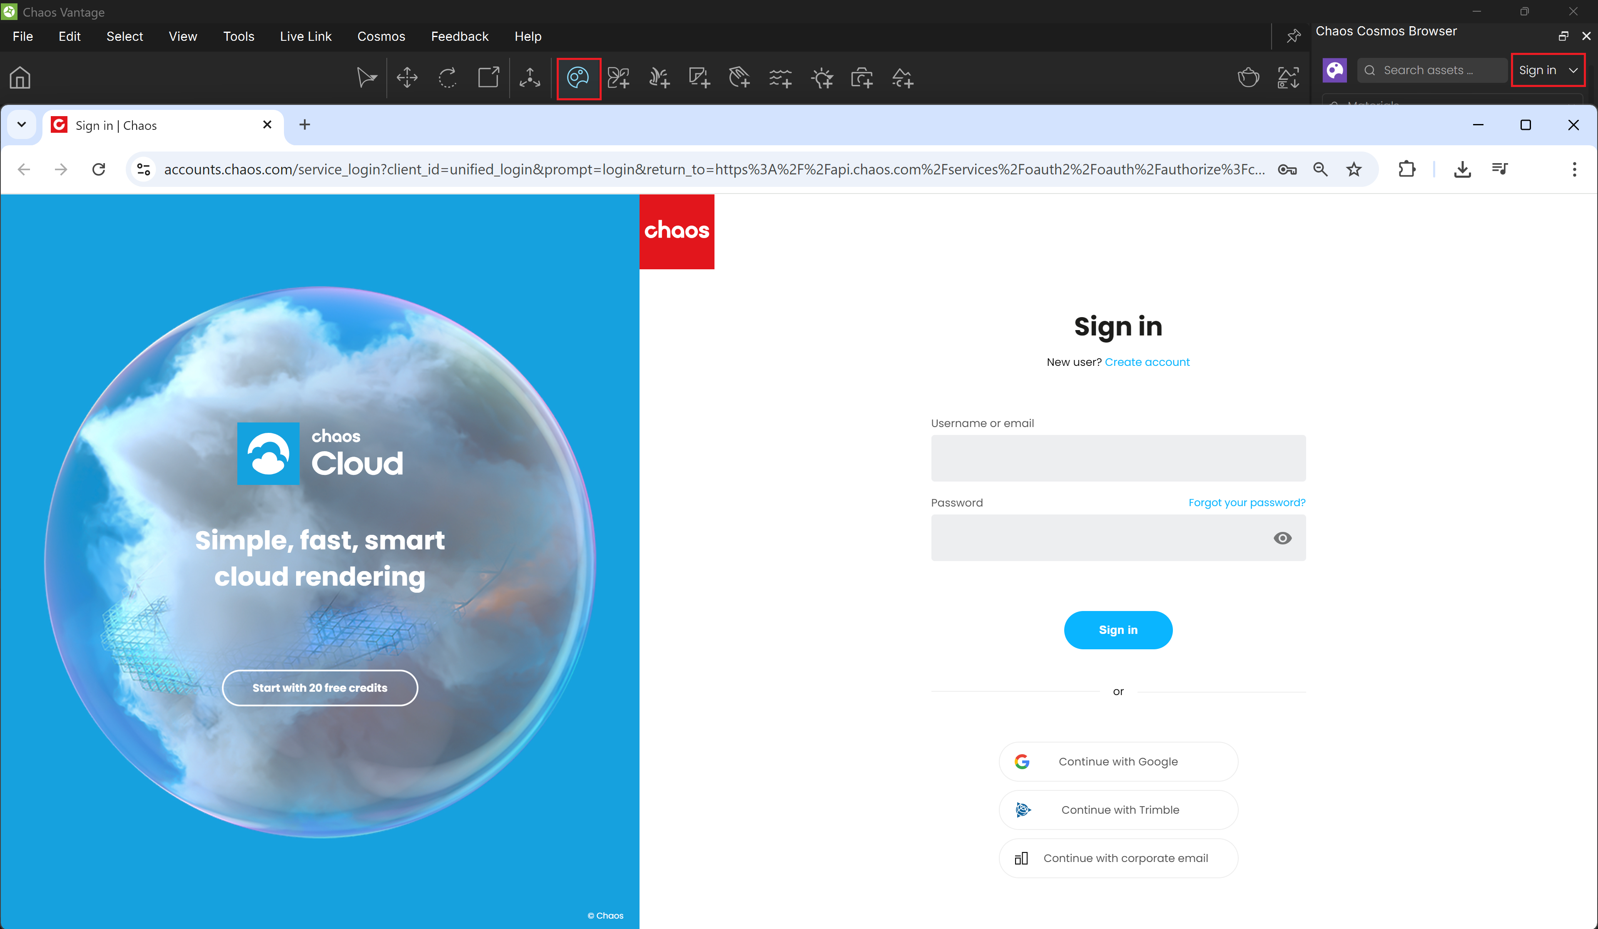
Task: Select the 'Sign in | Chaos' browser tab
Action: point(163,125)
